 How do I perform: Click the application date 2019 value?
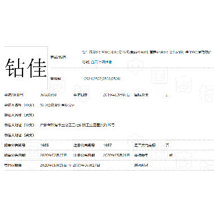pyautogui.click(x=117, y=95)
